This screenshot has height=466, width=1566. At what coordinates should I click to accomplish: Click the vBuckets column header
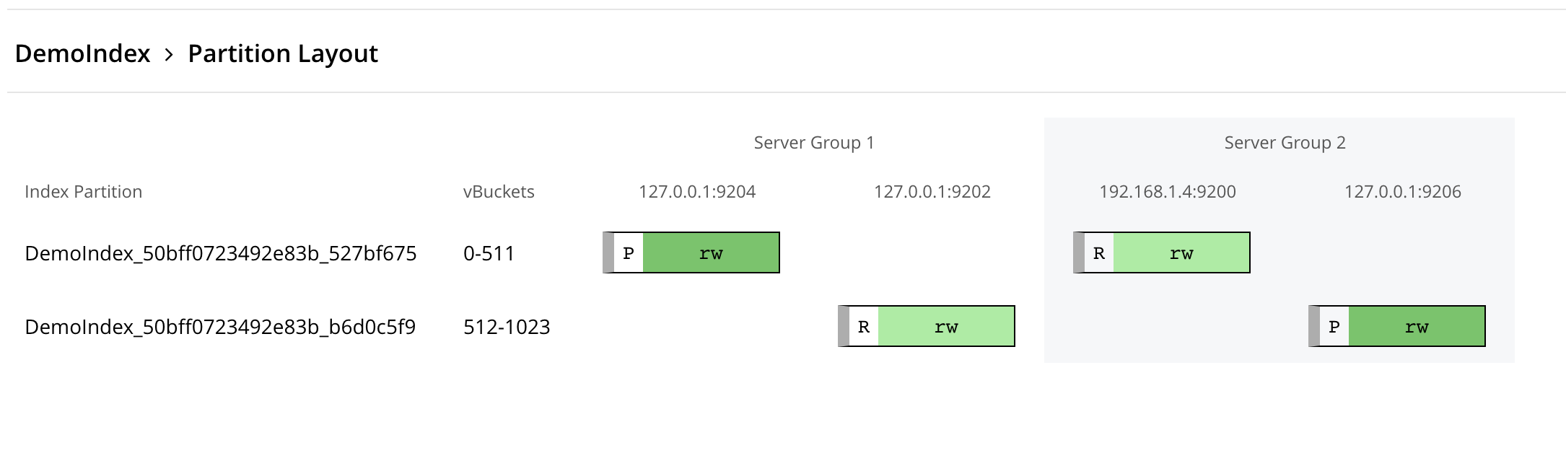click(x=499, y=192)
